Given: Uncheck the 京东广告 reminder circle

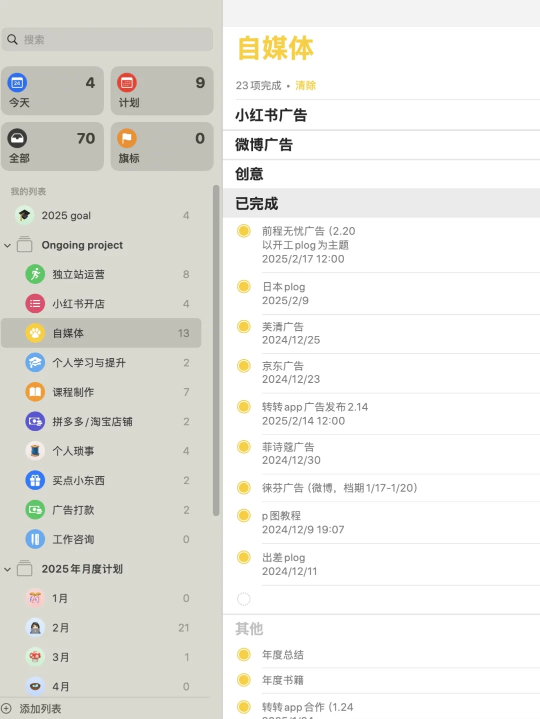Looking at the screenshot, I should coord(243,366).
